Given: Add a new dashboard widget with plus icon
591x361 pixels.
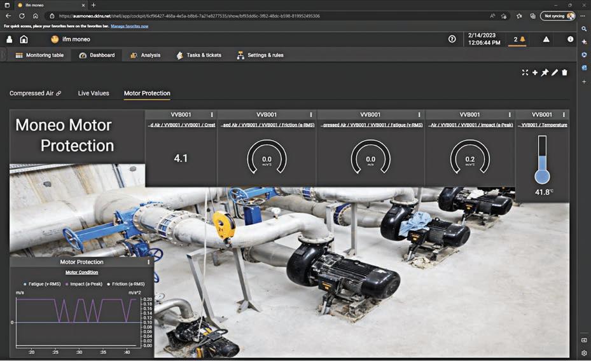Looking at the screenshot, I should tap(535, 73).
